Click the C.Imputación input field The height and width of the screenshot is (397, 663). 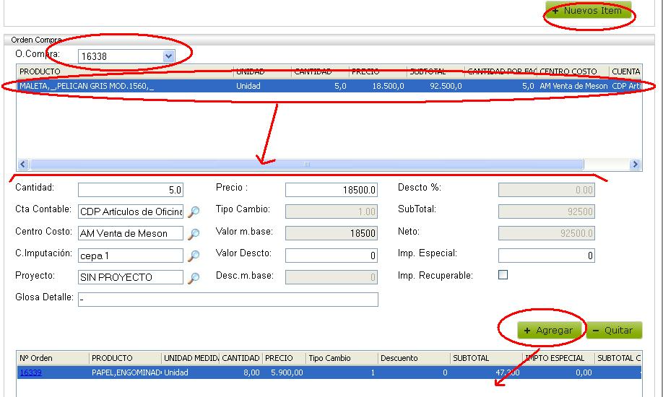130,256
